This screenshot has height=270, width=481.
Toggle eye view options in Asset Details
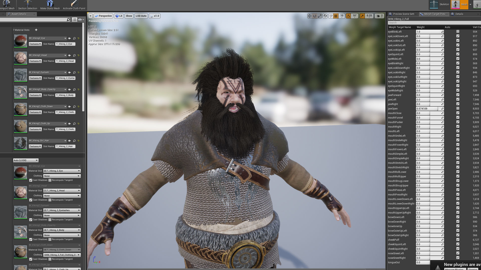pyautogui.click(x=81, y=19)
